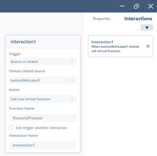Expand the Choose clicked source dropdown
This screenshot has height=156, width=157.
(43, 80)
